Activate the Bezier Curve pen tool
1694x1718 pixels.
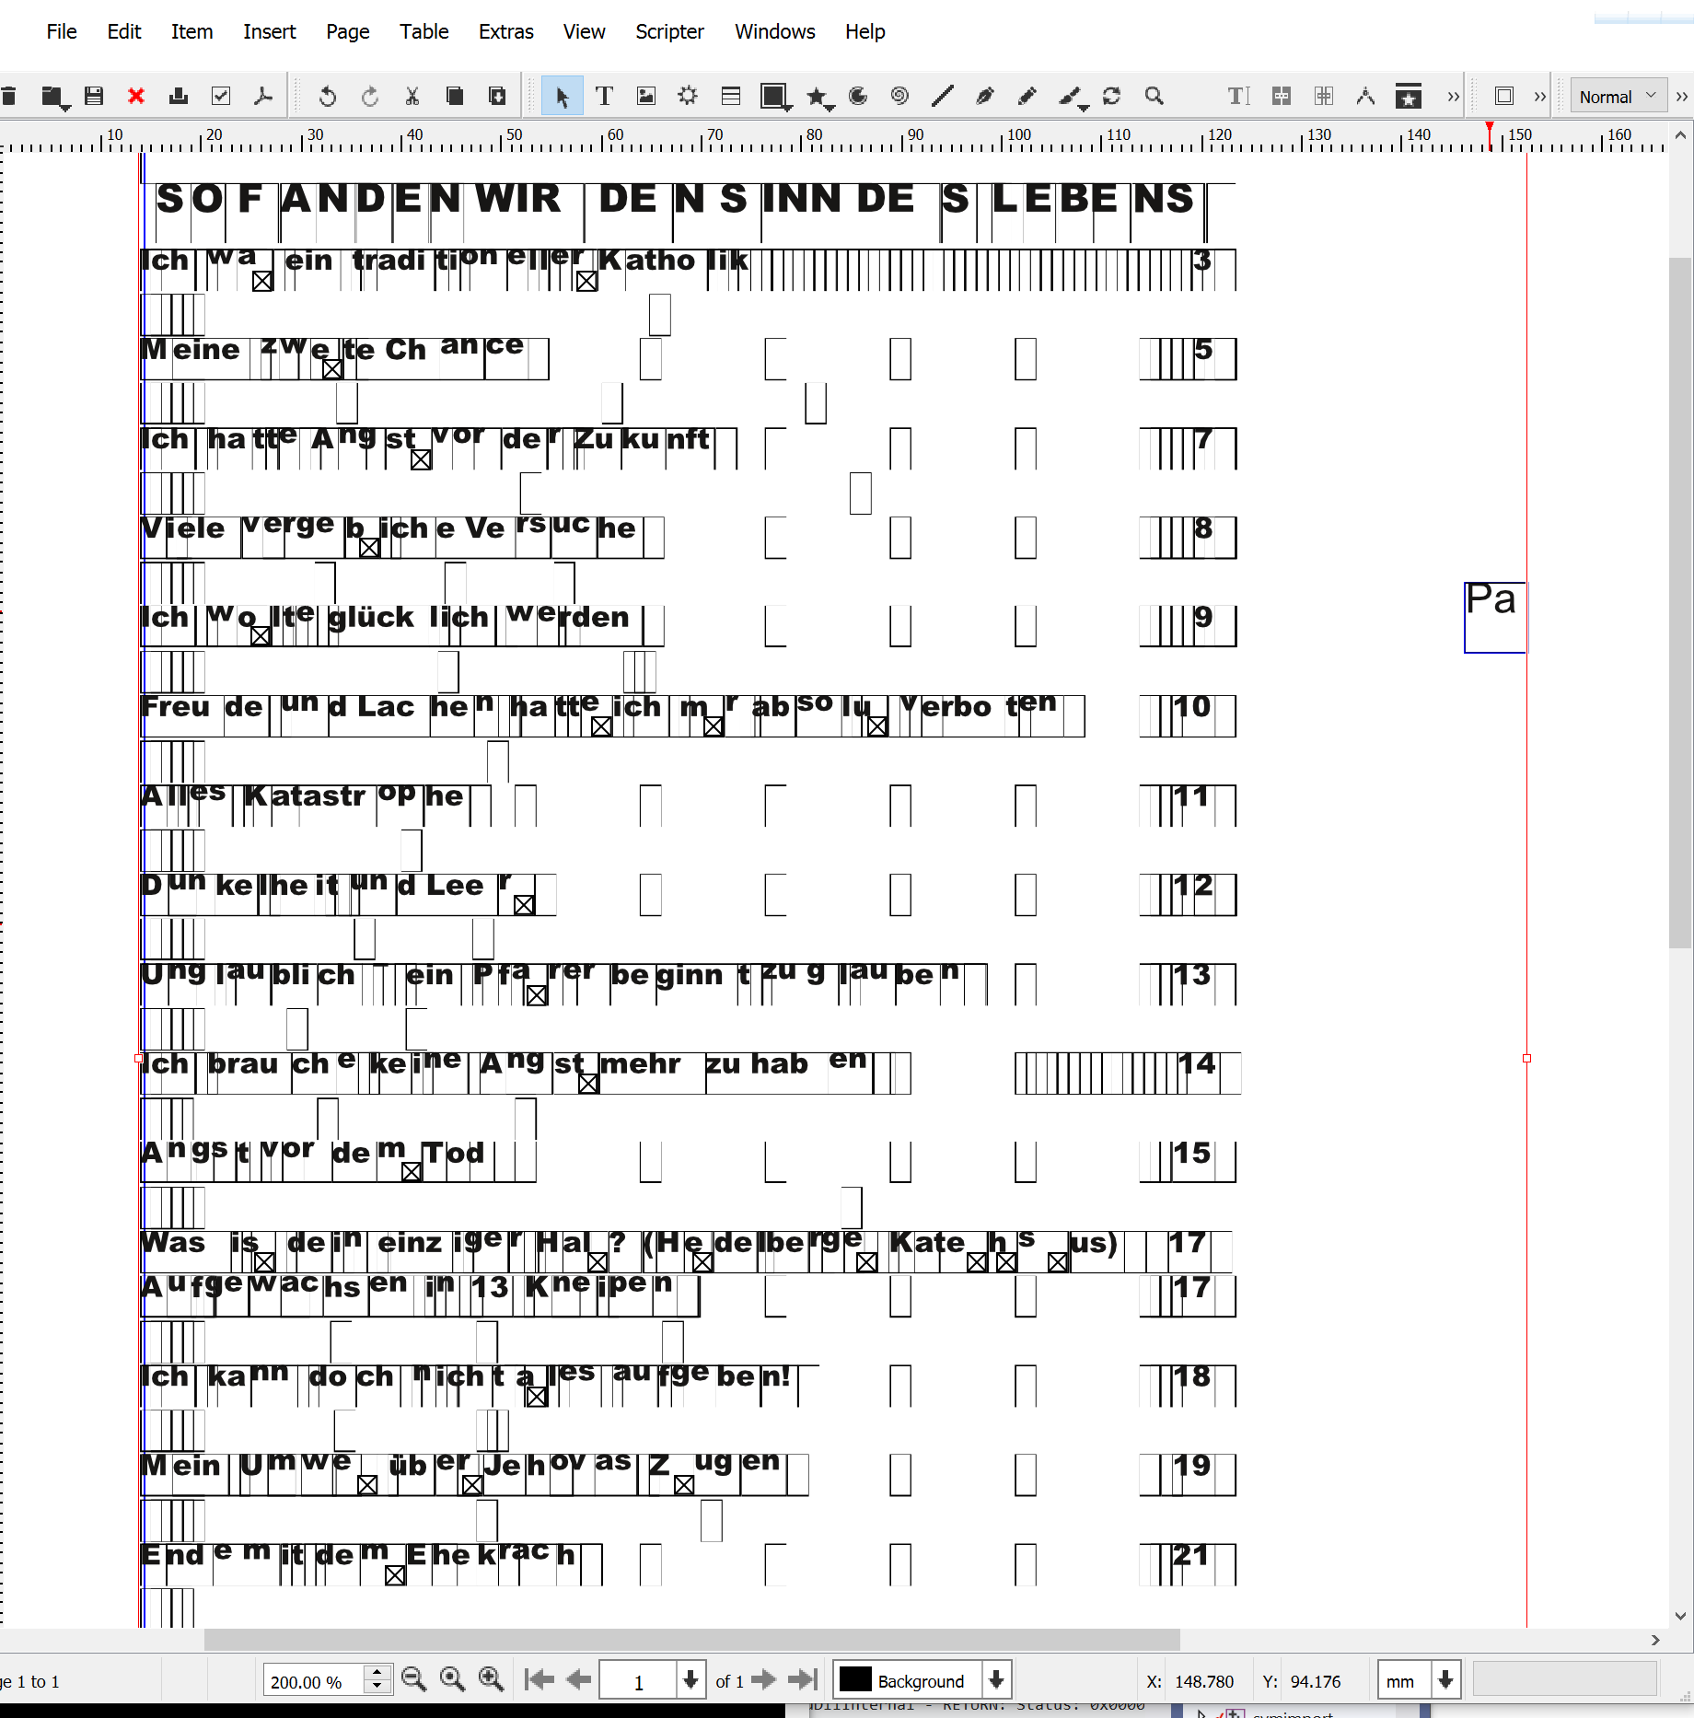(984, 97)
